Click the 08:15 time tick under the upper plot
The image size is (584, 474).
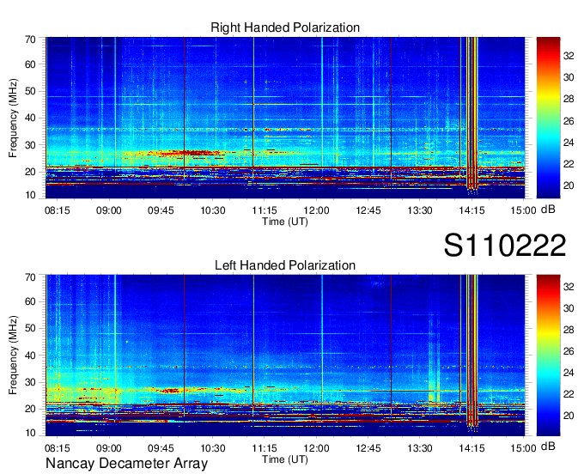click(58, 210)
